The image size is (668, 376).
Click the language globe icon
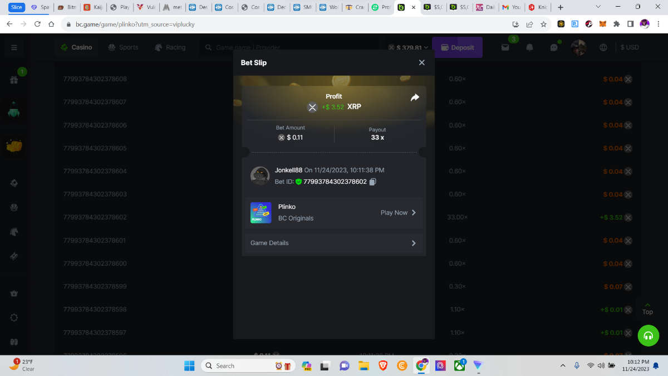[603, 48]
